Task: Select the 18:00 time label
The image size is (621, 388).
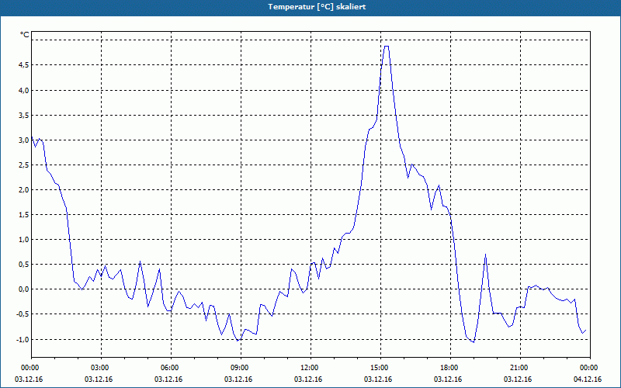Action: coord(450,368)
